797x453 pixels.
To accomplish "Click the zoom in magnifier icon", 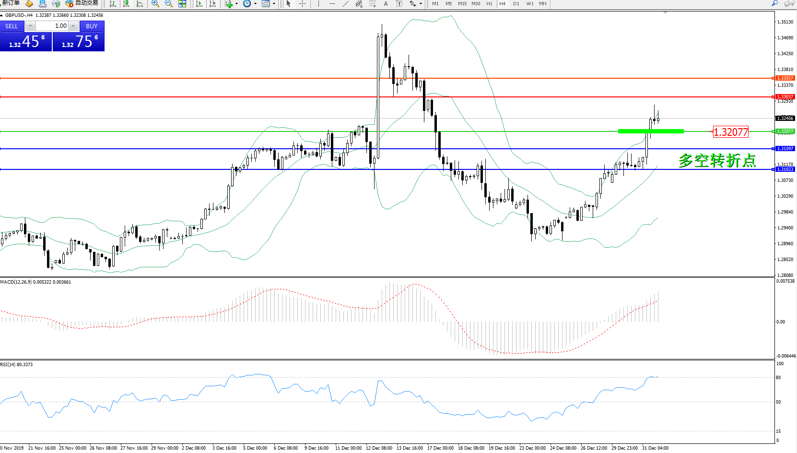I will pyautogui.click(x=155, y=4).
